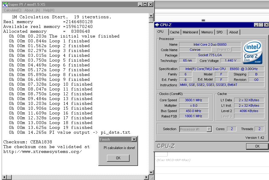Screen dimensions: 269x180
Task: Open the About...(A) menu in Super PI
Action: click(32, 10)
